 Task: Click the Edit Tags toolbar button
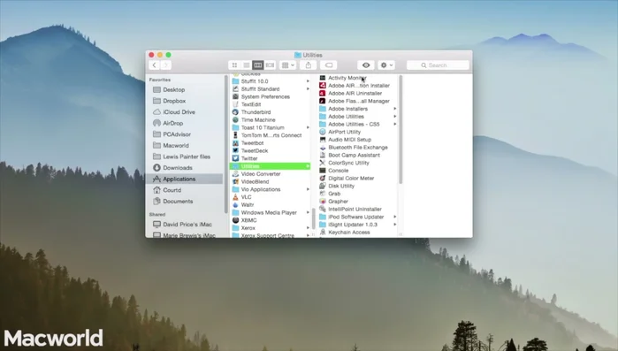point(329,65)
